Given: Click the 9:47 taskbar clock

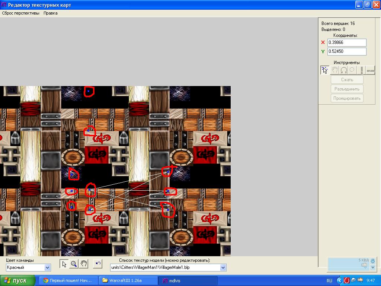Looking at the screenshot, I should point(371,281).
